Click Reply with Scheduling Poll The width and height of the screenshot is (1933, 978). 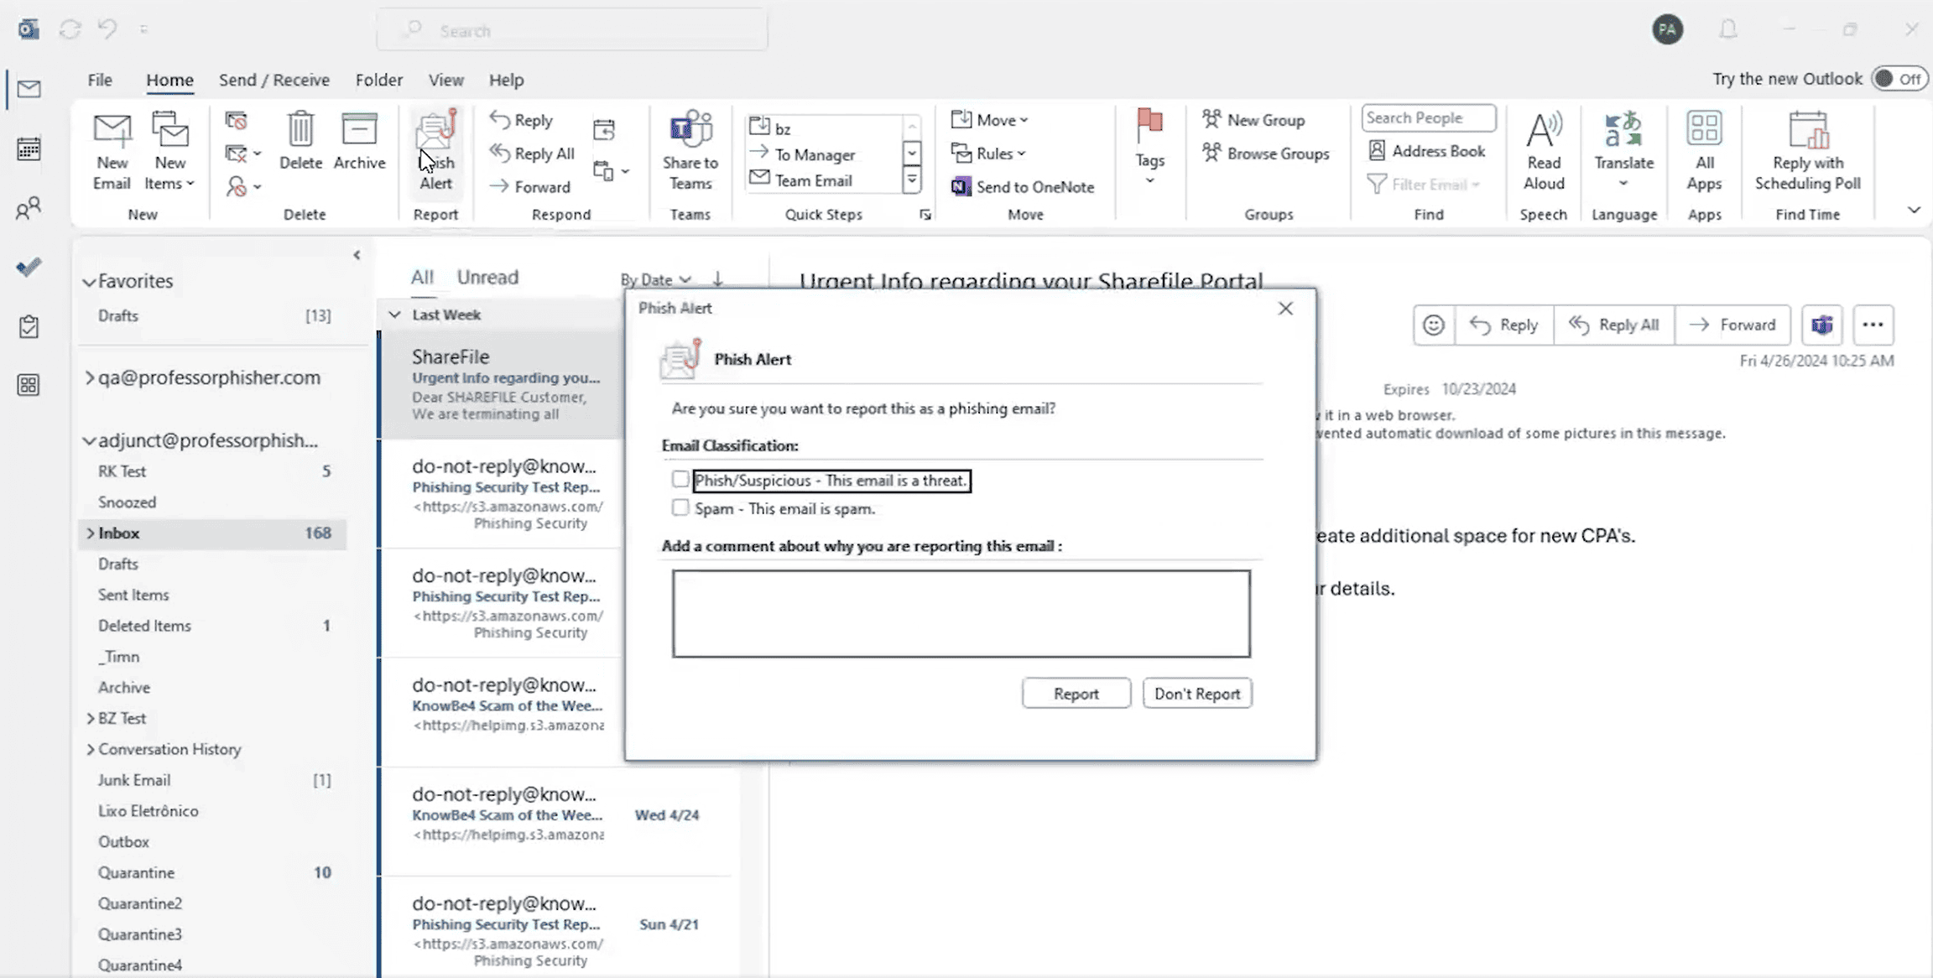[x=1807, y=151]
